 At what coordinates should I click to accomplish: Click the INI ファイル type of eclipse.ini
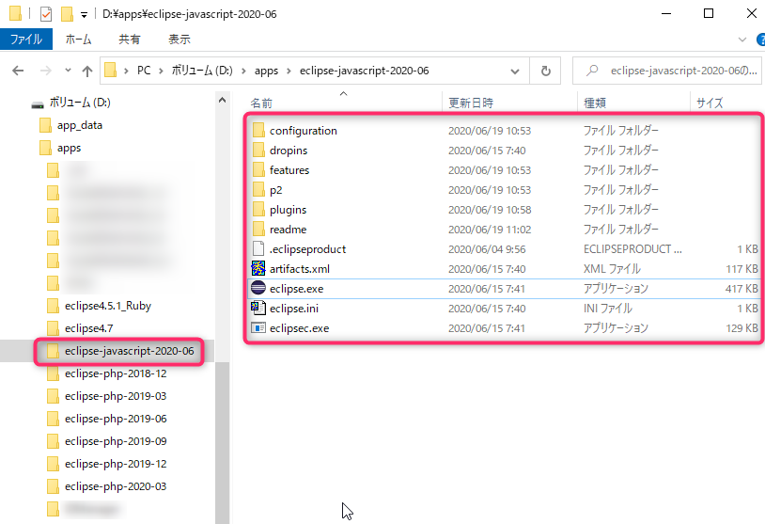[x=607, y=309]
